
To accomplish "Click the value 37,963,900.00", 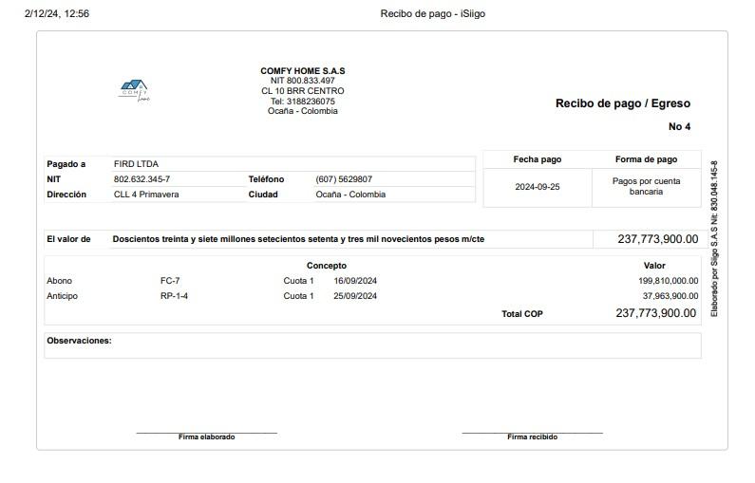I will coord(670,296).
